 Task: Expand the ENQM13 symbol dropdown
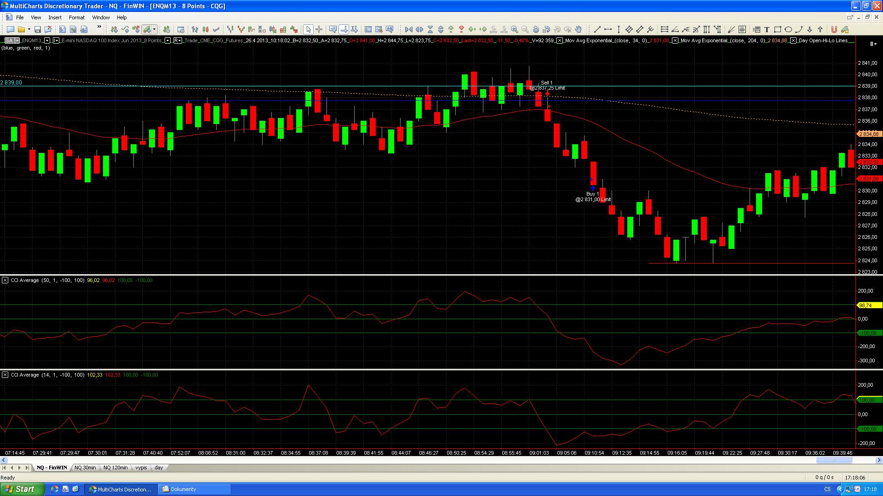(47, 40)
